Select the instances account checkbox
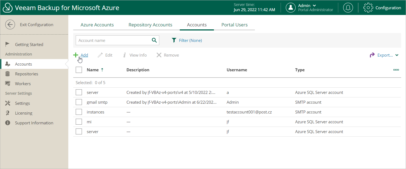The height and width of the screenshot is (169, 406). [x=79, y=112]
